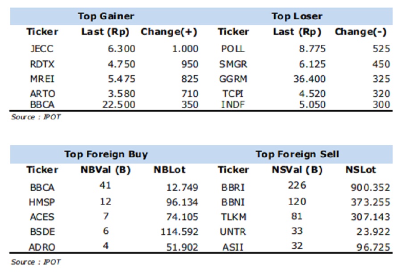The width and height of the screenshot is (402, 273).
Task: Click the POLL ticker in Top Loser
Action: pyautogui.click(x=233, y=49)
